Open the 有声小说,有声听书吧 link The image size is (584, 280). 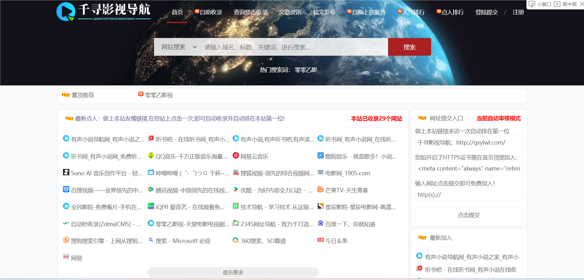pos(277,139)
